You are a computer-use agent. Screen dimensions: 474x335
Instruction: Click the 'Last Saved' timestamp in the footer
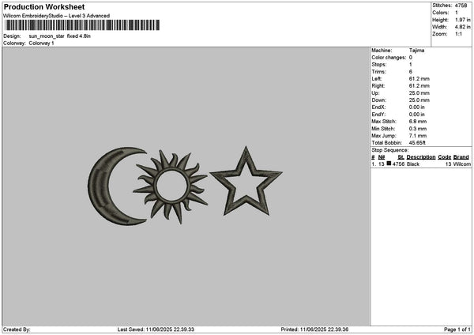pyautogui.click(x=156, y=329)
